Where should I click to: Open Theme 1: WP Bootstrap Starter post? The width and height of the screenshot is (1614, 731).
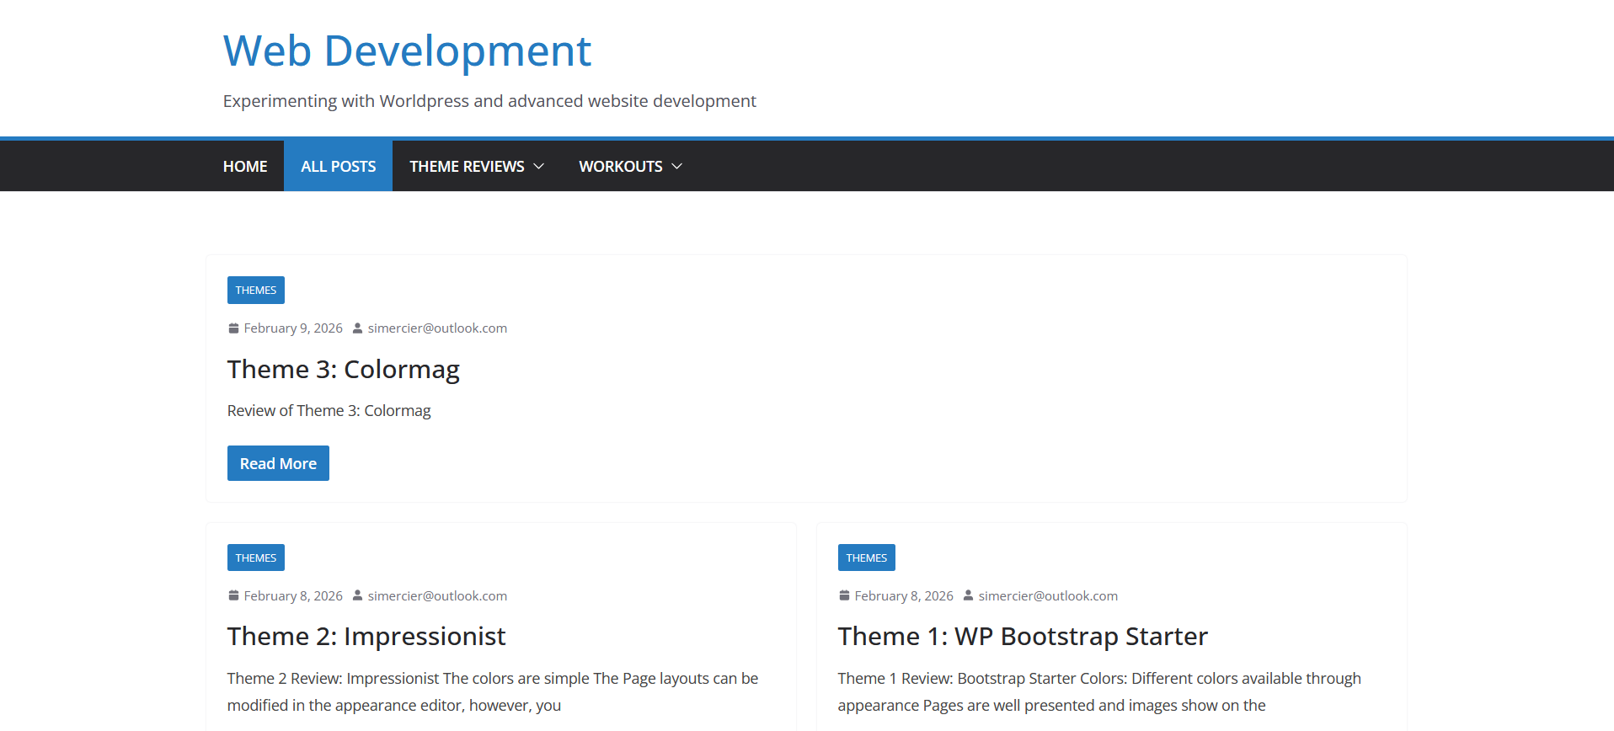pyautogui.click(x=1022, y=637)
